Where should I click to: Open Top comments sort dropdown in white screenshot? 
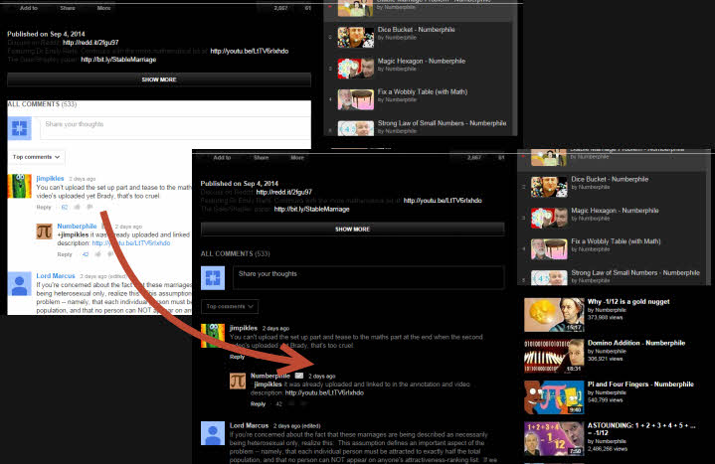pos(36,157)
